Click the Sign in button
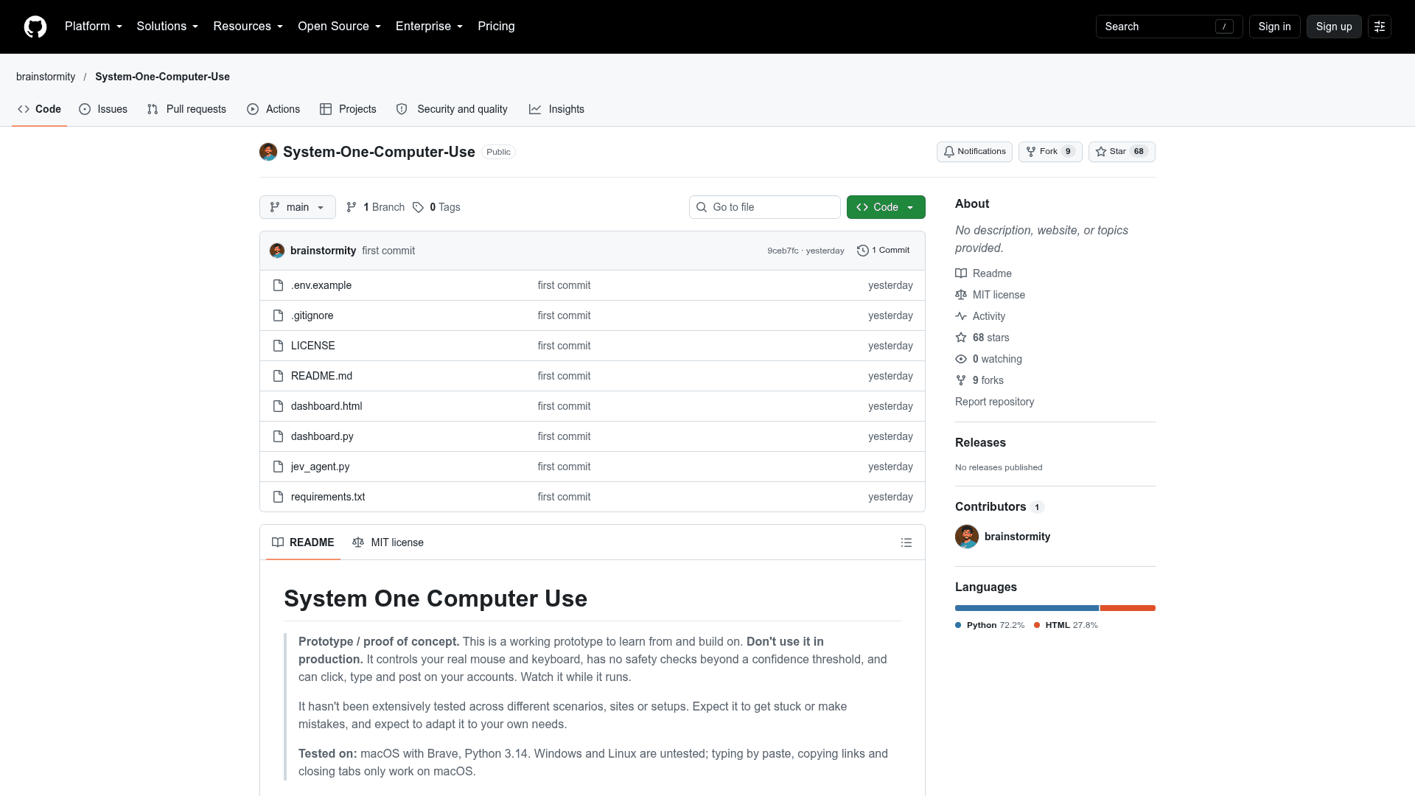This screenshot has width=1415, height=796. pyautogui.click(x=1274, y=27)
